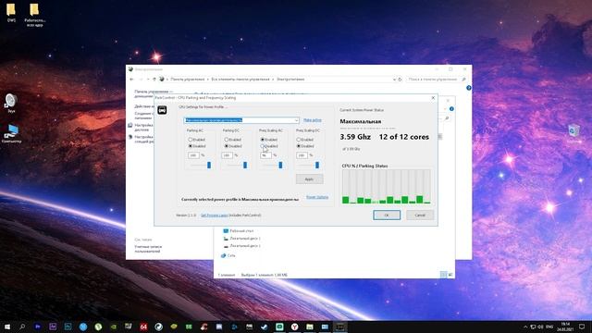Open taskbar search magnifier
Screen dimensions: 592x333
(22, 327)
